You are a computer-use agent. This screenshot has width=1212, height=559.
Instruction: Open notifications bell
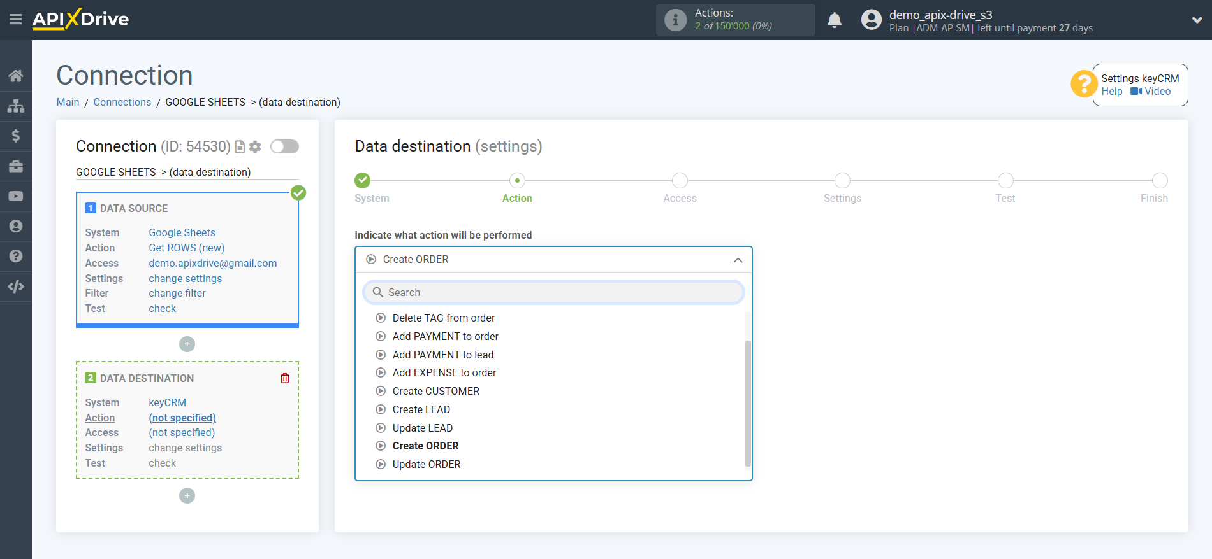[x=835, y=20]
